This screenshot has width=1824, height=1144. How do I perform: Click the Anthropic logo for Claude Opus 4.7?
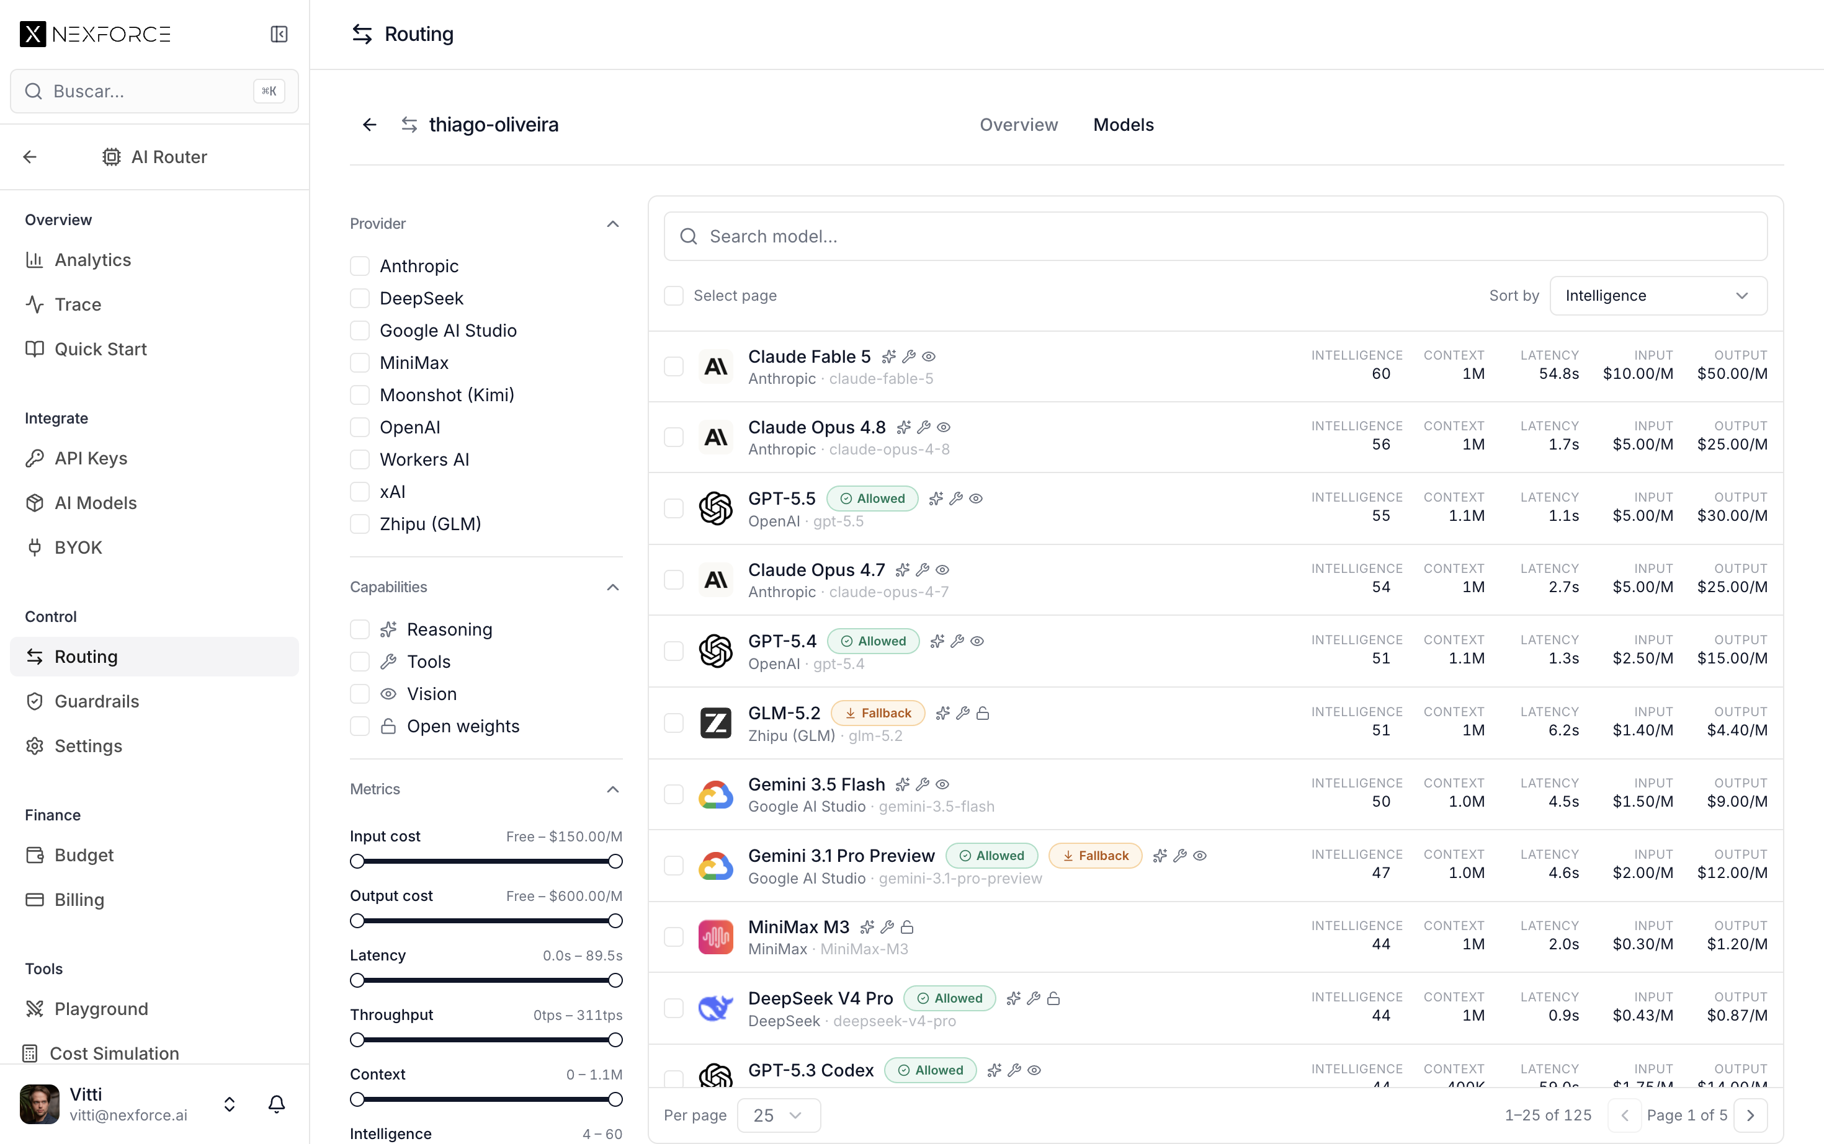(x=715, y=580)
